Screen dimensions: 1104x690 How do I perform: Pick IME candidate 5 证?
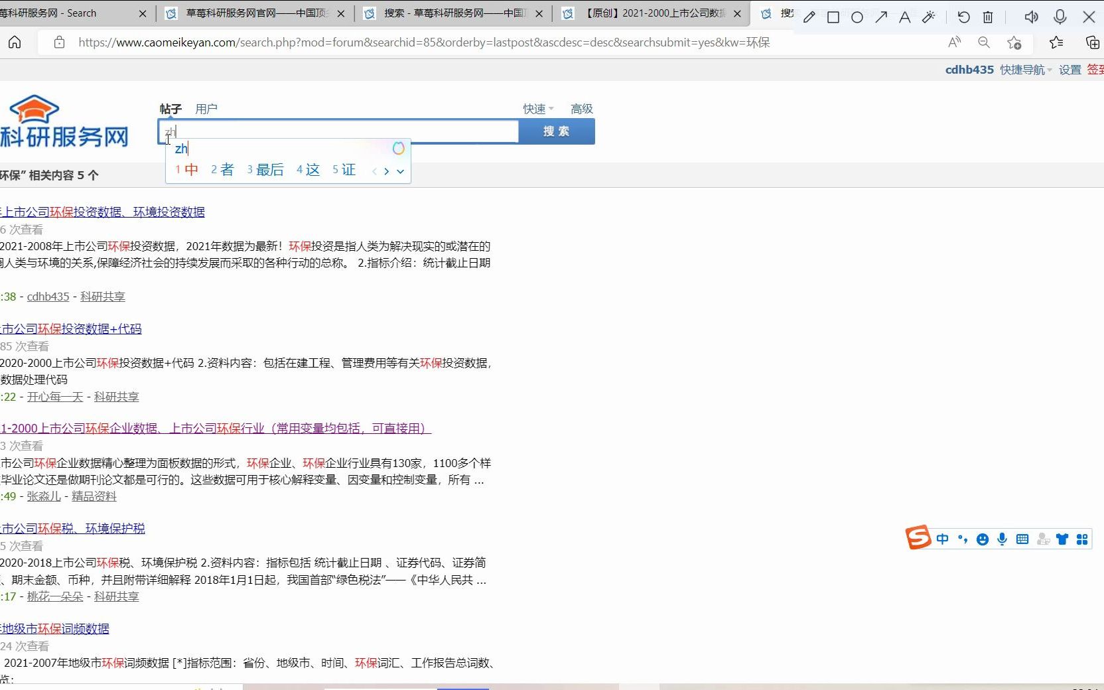344,170
